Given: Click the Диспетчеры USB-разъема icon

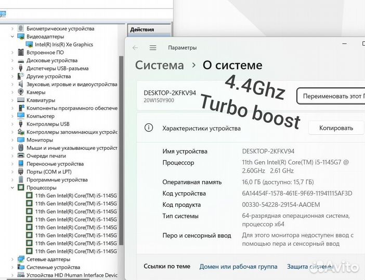Looking at the screenshot, I should [21, 68].
